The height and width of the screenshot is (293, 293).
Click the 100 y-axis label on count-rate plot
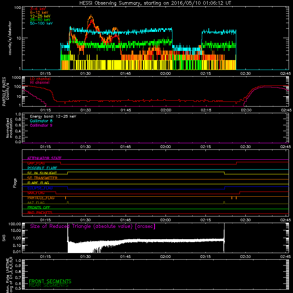point(17,8)
